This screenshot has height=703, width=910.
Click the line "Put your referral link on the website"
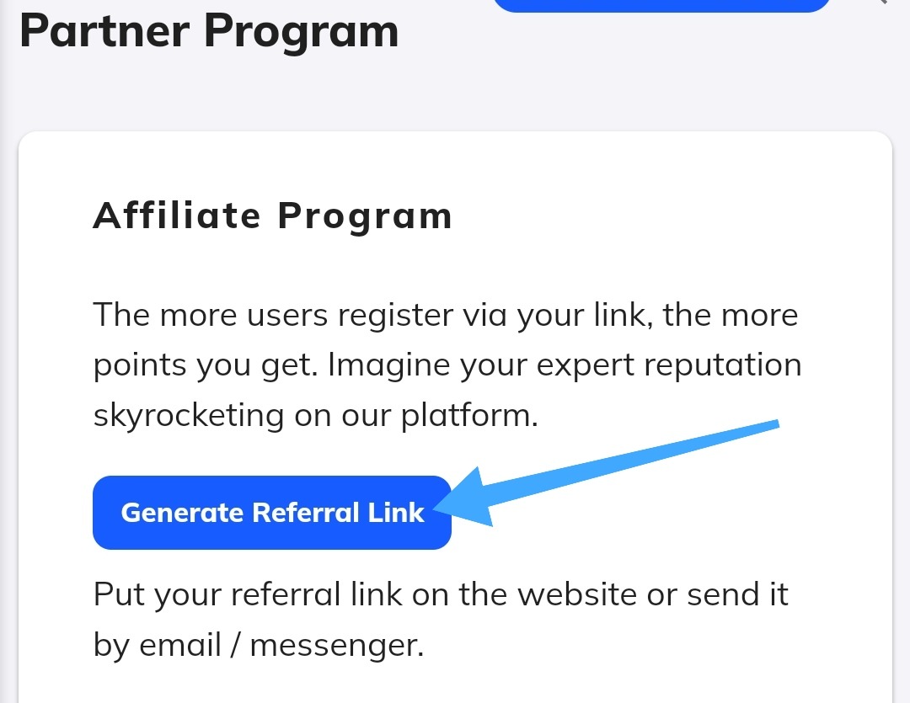tap(440, 594)
